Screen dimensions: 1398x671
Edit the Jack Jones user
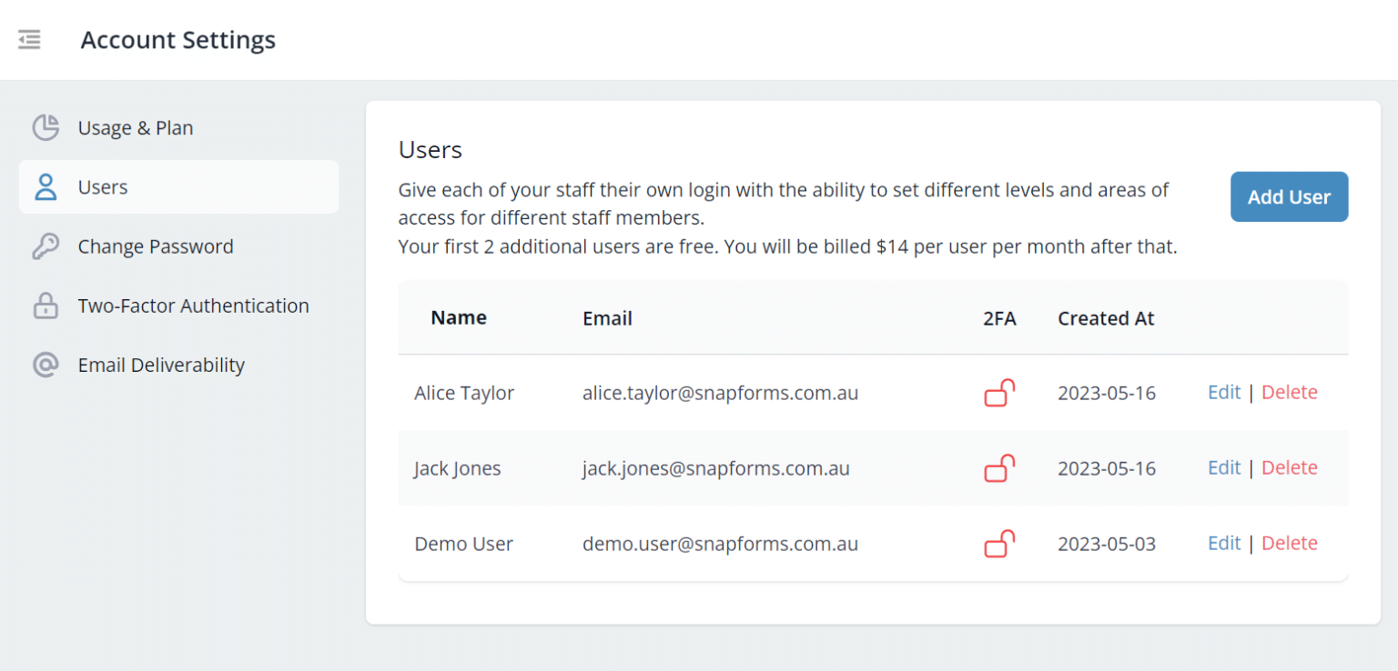click(1223, 467)
